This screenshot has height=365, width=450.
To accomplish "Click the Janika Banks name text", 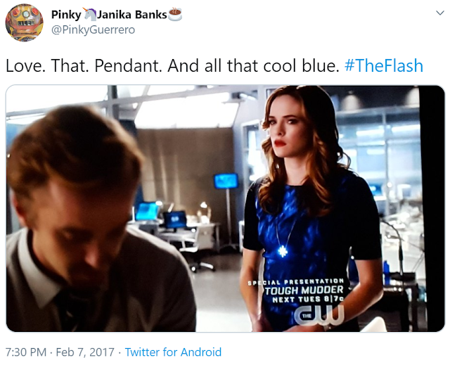I will pyautogui.click(x=132, y=15).
